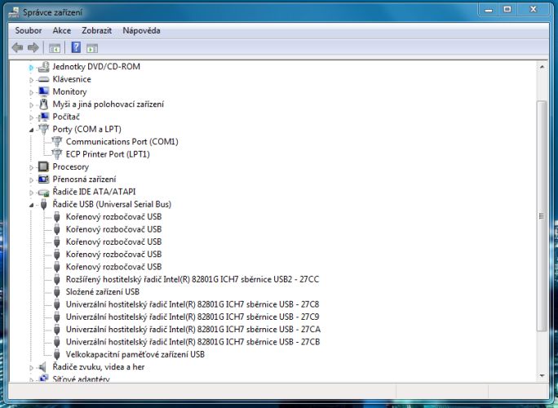The image size is (558, 408).
Task: Expand the Řadiče IDE ATA/ATAPI node
Action: pyautogui.click(x=31, y=193)
